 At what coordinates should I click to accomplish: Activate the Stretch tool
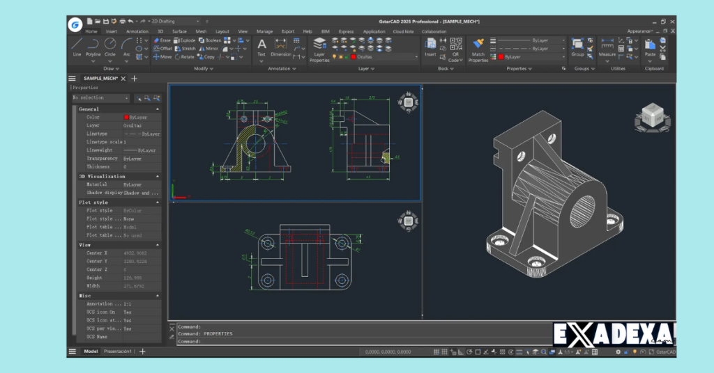tap(185, 49)
